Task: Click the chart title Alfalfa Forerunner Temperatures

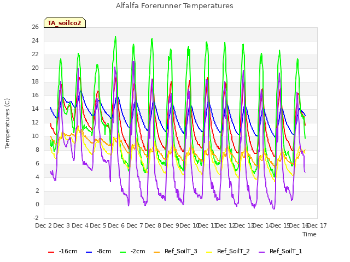Action: coord(174,6)
